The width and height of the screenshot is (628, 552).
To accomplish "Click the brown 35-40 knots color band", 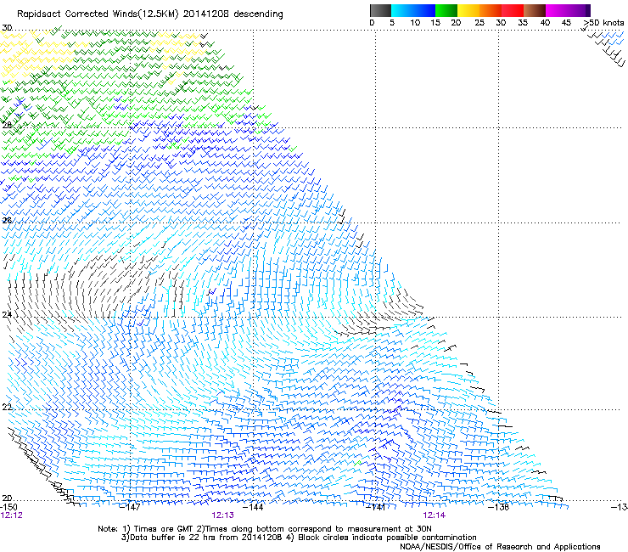I will [x=535, y=10].
